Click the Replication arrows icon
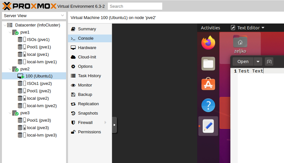This screenshot has height=163, width=284. pyautogui.click(x=73, y=104)
